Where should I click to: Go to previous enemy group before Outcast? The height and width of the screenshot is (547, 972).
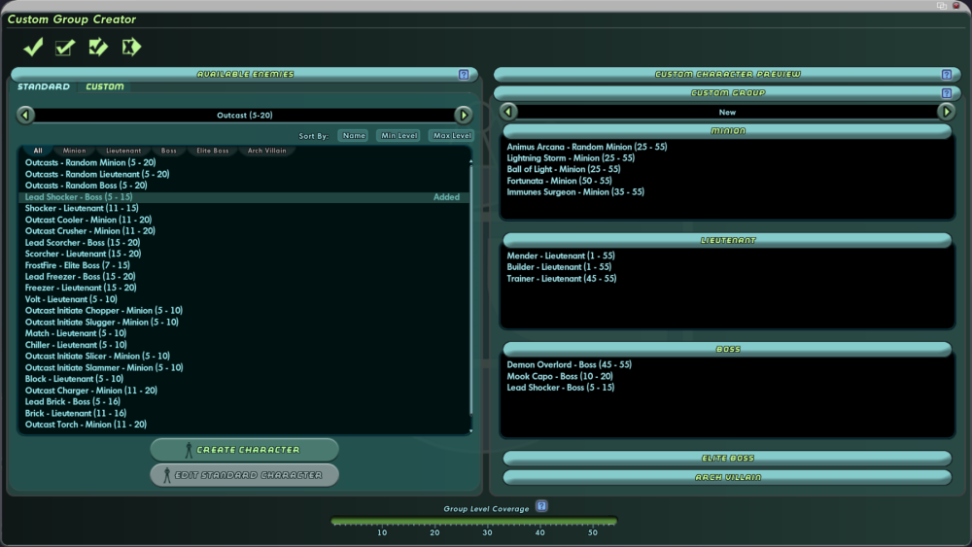25,116
